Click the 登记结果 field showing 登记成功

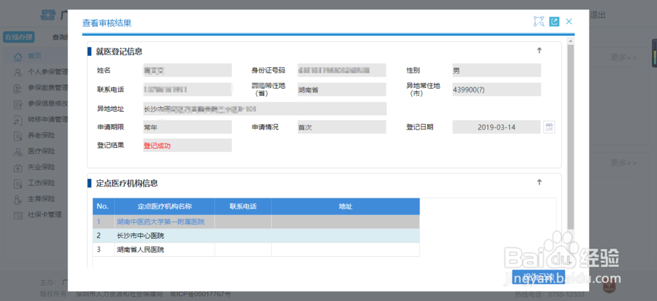[x=187, y=145]
